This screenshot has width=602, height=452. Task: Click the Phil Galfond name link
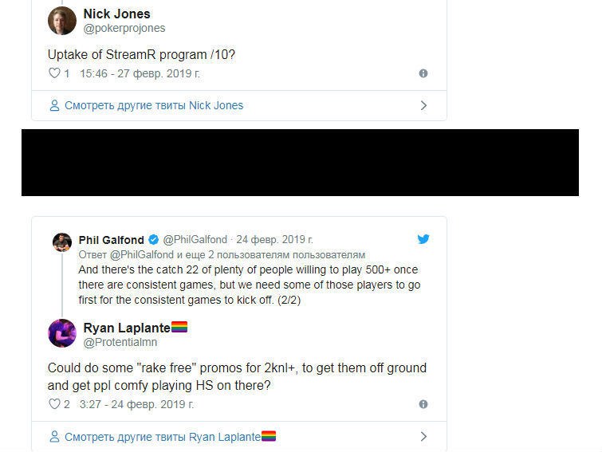112,240
